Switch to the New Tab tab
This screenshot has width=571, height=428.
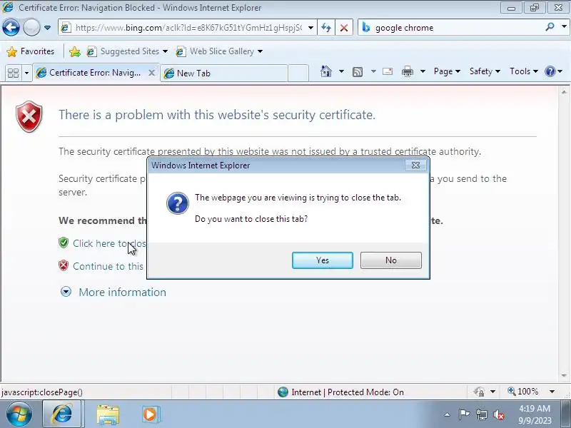tap(223, 73)
